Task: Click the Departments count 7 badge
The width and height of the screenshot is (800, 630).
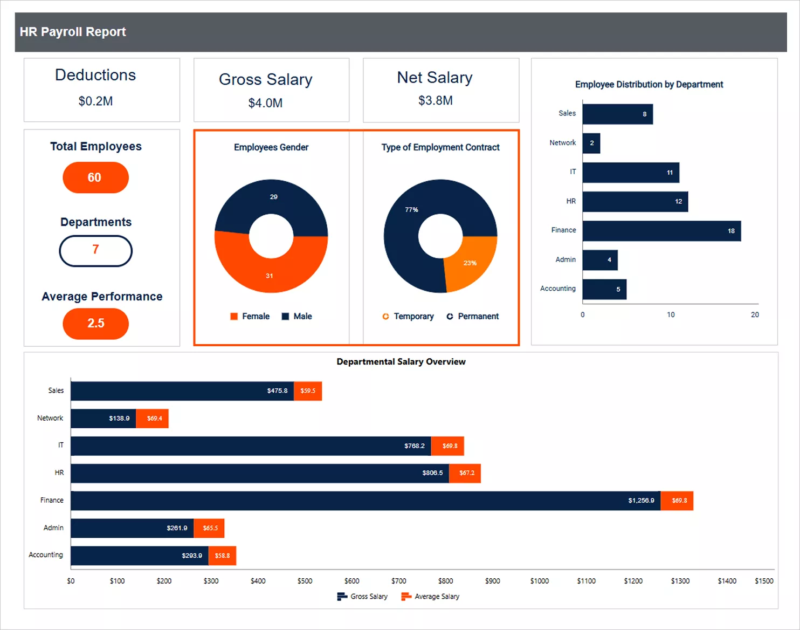Action: [x=95, y=251]
